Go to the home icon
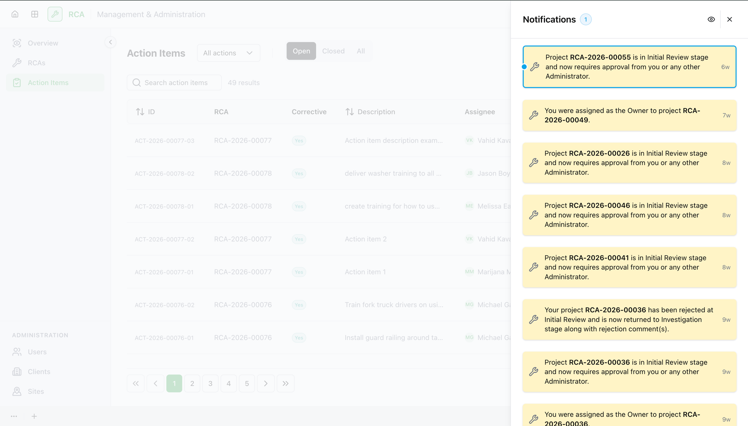The width and height of the screenshot is (748, 426). [x=15, y=14]
